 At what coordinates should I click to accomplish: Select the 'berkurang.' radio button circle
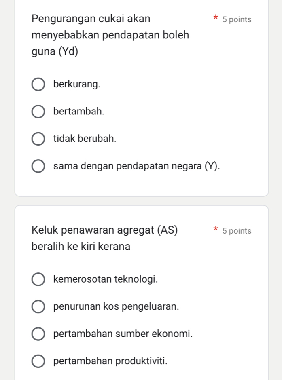38,84
